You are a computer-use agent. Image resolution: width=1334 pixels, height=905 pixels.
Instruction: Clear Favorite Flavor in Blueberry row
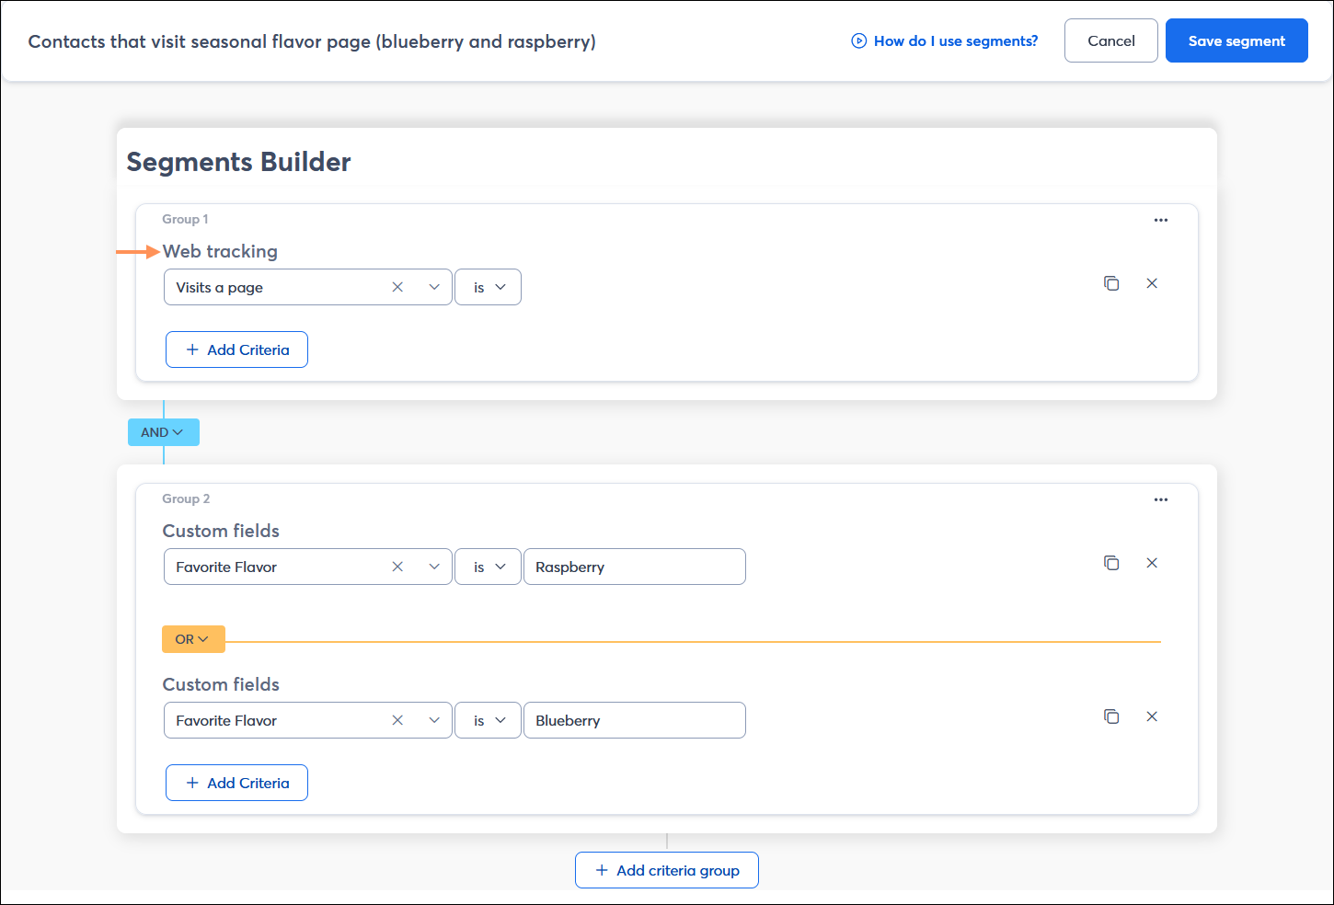tap(397, 720)
